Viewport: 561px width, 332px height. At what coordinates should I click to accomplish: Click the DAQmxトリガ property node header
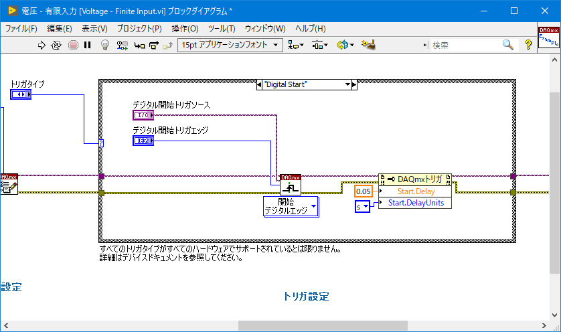click(415, 179)
